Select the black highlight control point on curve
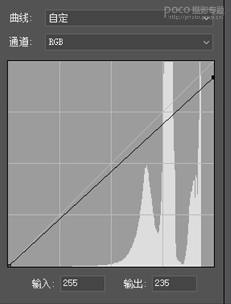The image size is (231, 304). [x=213, y=78]
